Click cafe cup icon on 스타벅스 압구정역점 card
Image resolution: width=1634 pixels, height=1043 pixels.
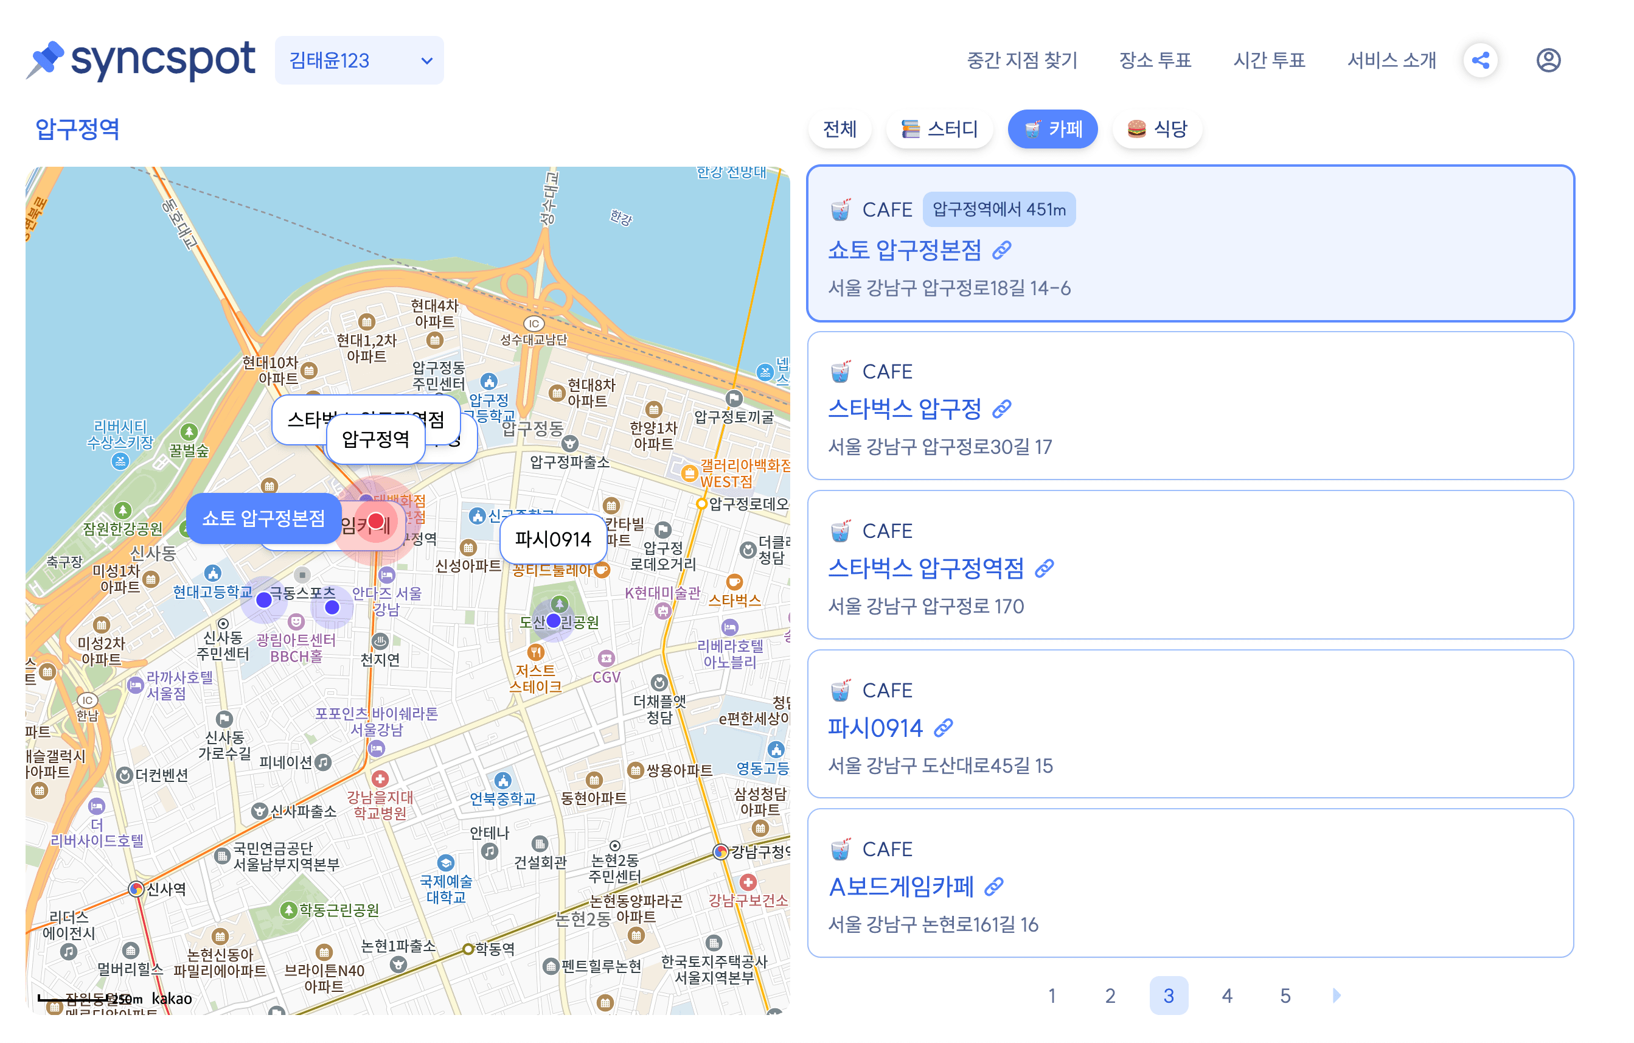point(841,531)
